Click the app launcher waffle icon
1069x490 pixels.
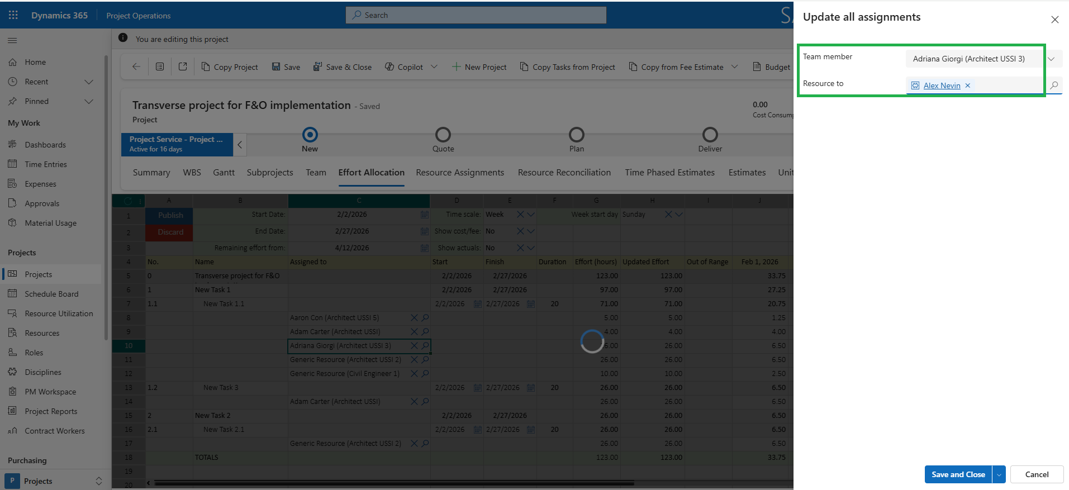pos(13,15)
